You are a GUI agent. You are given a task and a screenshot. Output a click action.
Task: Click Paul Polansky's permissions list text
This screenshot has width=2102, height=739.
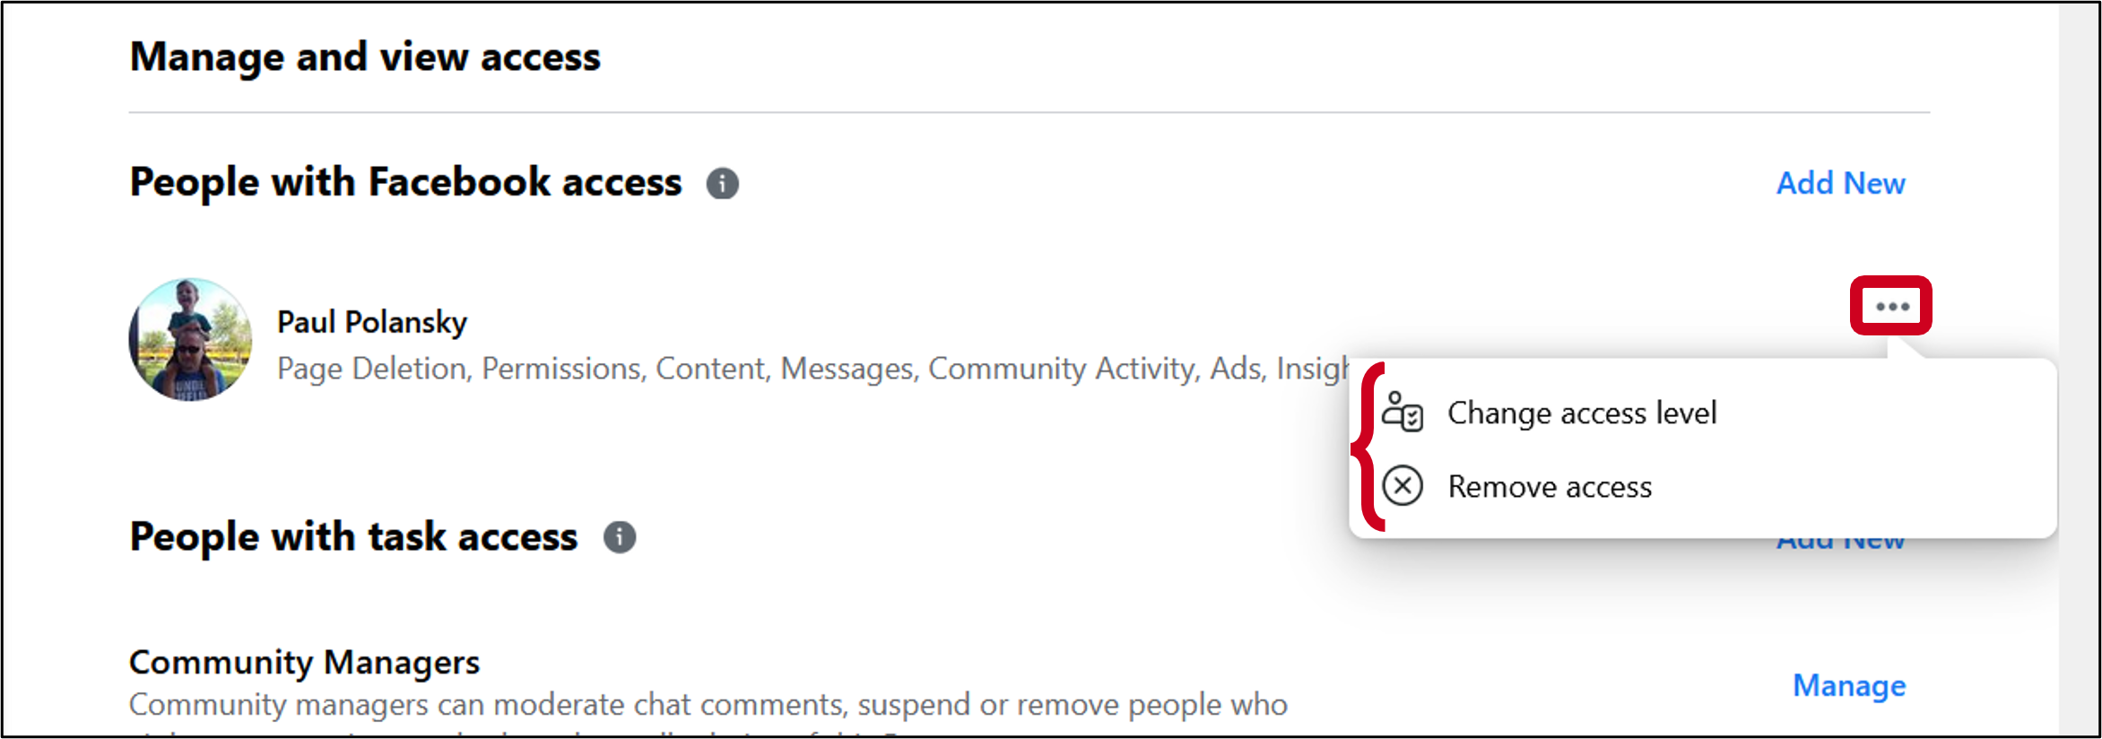pos(812,369)
